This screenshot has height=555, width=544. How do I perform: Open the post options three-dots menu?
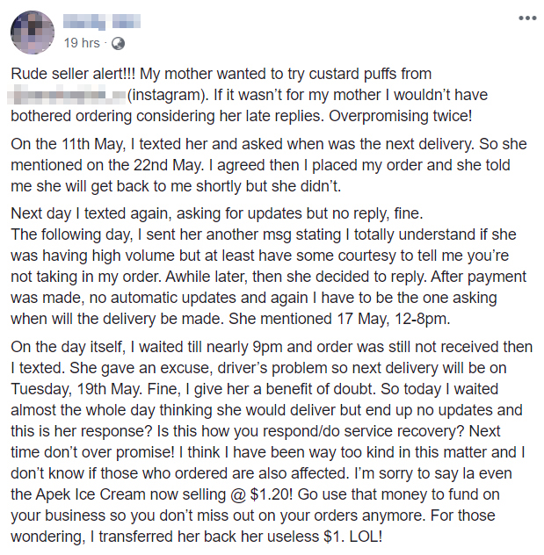coord(526,18)
